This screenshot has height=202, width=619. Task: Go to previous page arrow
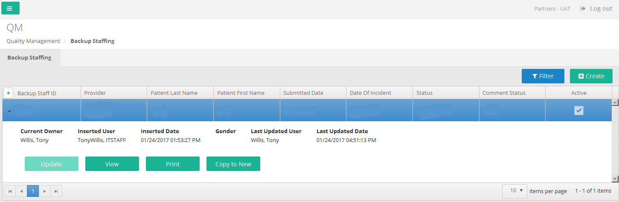pos(21,191)
